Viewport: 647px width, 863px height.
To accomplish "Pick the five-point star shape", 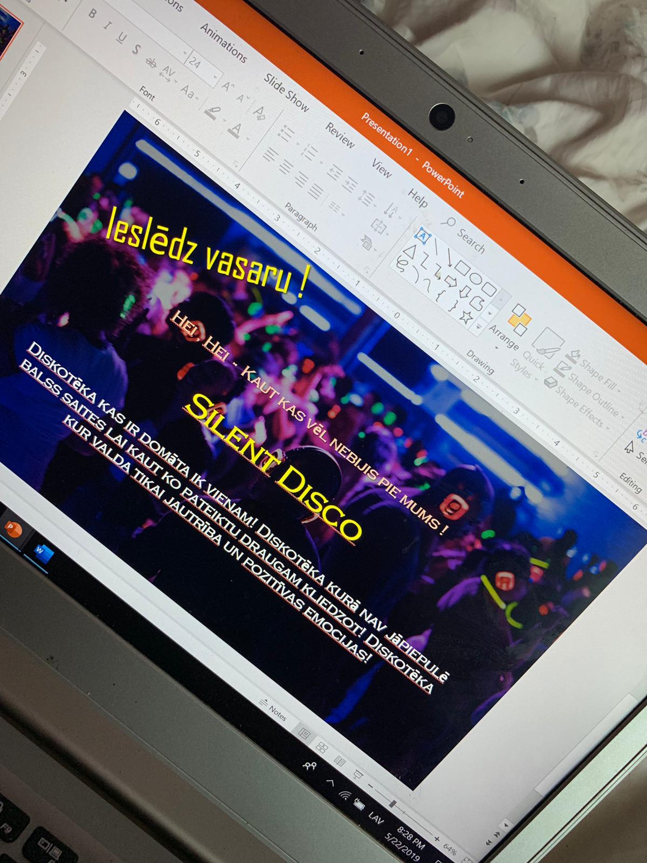I will (x=466, y=318).
